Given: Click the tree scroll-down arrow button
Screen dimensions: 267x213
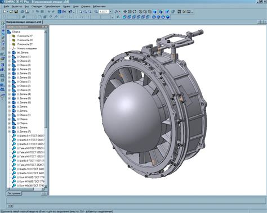Looking at the screenshot, I should 46,186.
